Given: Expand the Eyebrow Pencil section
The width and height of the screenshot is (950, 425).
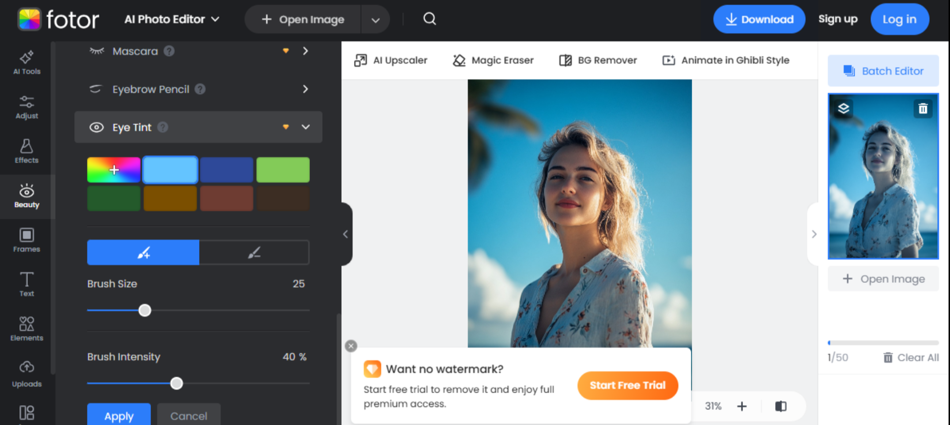Looking at the screenshot, I should [305, 89].
